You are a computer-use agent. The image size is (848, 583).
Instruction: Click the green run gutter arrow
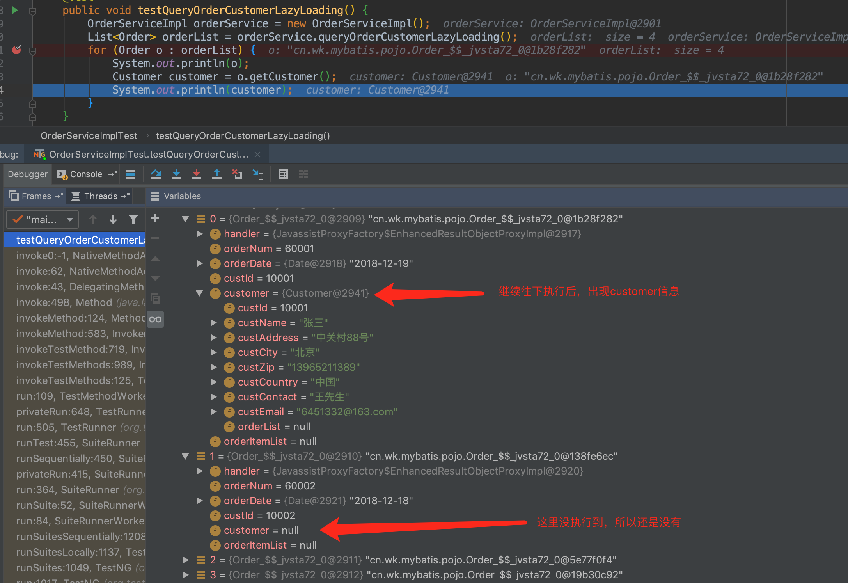click(15, 10)
